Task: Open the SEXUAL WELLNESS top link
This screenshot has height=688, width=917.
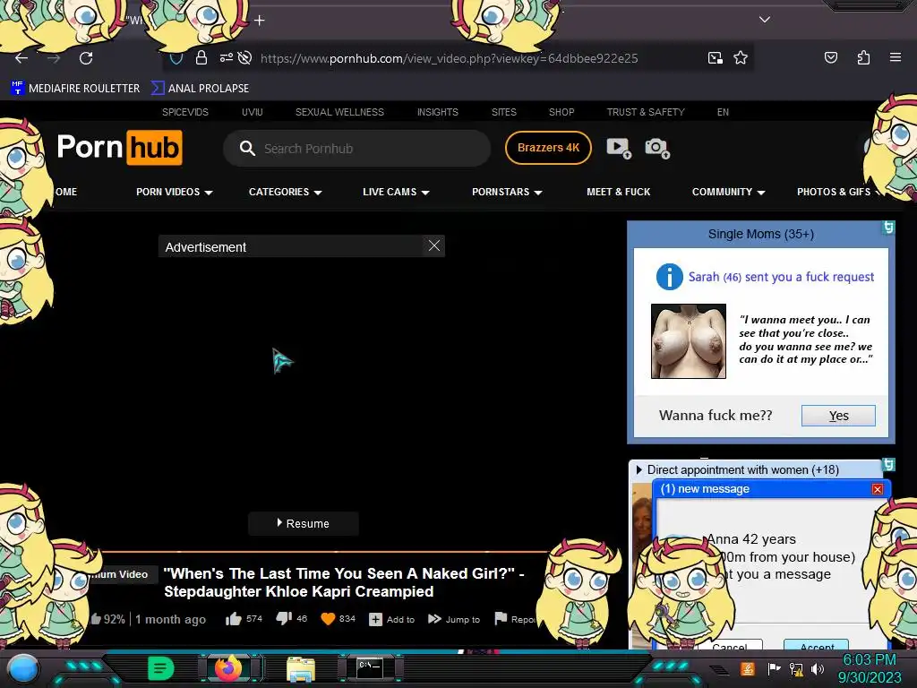Action: click(x=339, y=112)
